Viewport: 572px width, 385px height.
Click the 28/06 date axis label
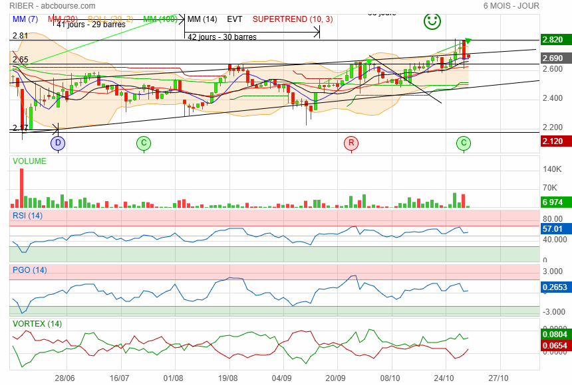(x=65, y=378)
